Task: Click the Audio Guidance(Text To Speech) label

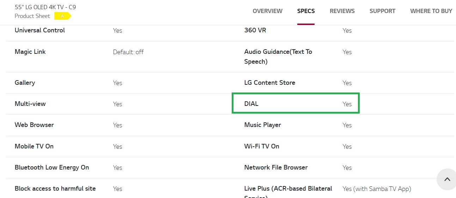Action: [x=278, y=56]
